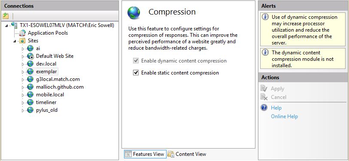Screen dimensions: 349x161
Task: Switch to Content View tab
Action: (x=187, y=154)
